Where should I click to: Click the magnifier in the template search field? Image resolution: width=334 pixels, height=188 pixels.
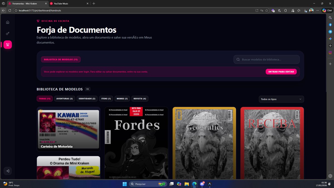[238, 59]
